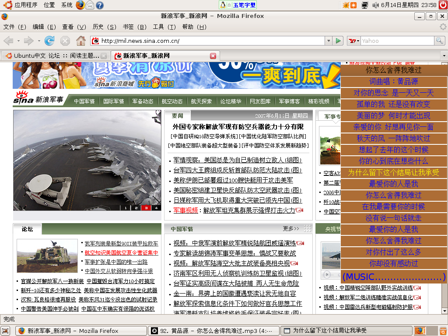Viewport: 448px width, 336px height.
Task: Open the 查看 (V) menu
Action: pos(74,27)
